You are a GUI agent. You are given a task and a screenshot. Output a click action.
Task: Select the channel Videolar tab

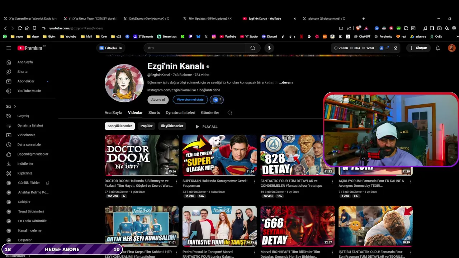[x=135, y=113]
